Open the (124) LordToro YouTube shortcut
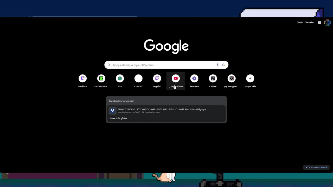 (x=176, y=81)
